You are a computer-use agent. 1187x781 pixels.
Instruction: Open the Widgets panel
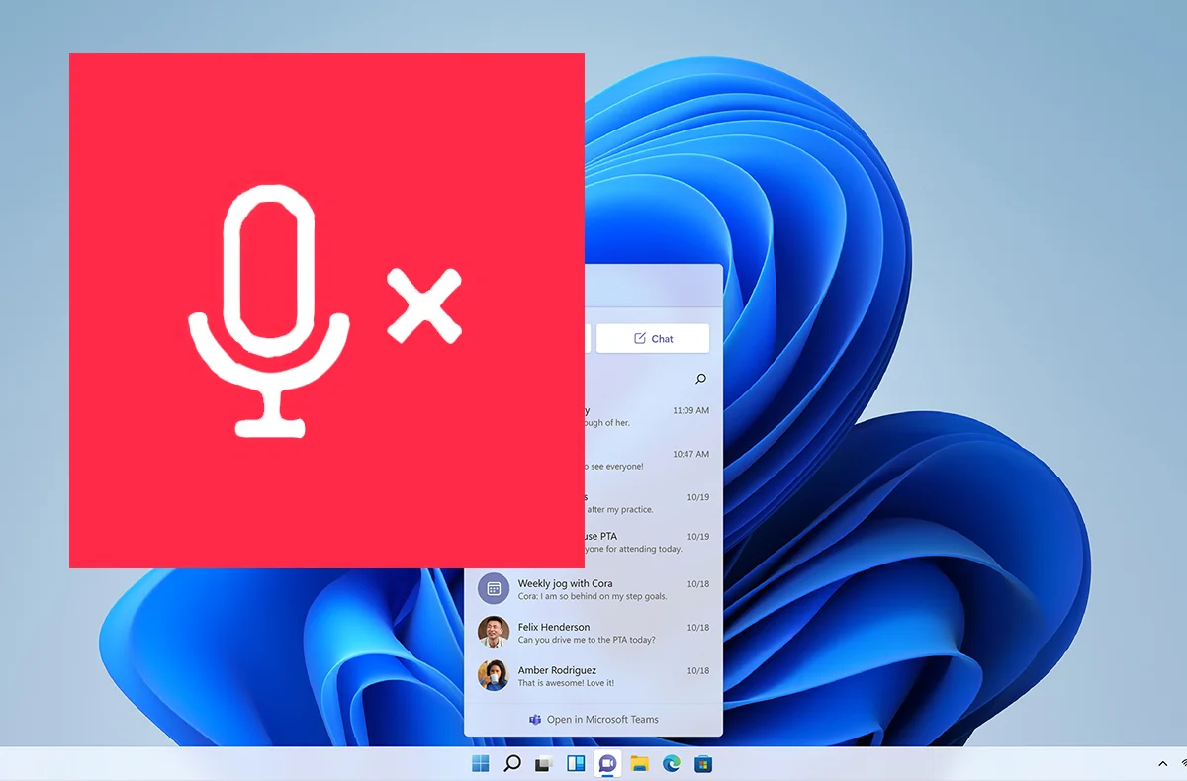tap(575, 763)
